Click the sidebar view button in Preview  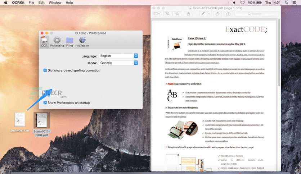[x=157, y=14]
